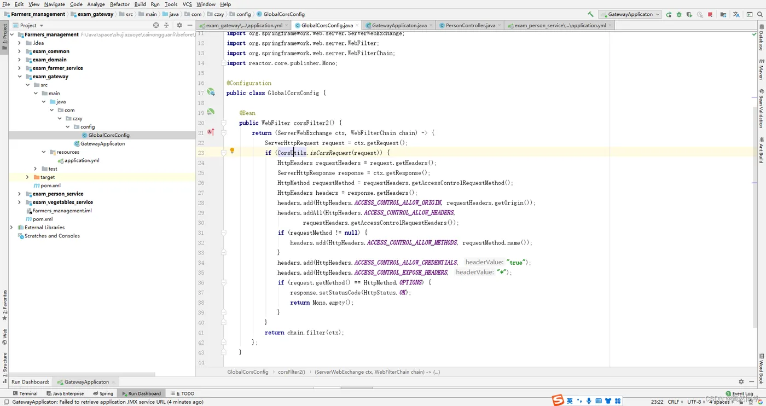Click CRLF line separator in status bar
766x406 pixels.
675,402
